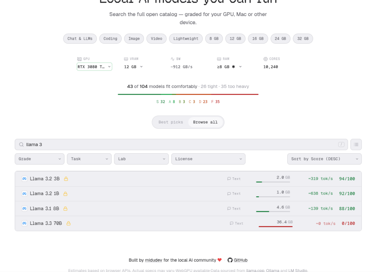
Task: Click the 94/100 score value
Action: [x=347, y=178]
